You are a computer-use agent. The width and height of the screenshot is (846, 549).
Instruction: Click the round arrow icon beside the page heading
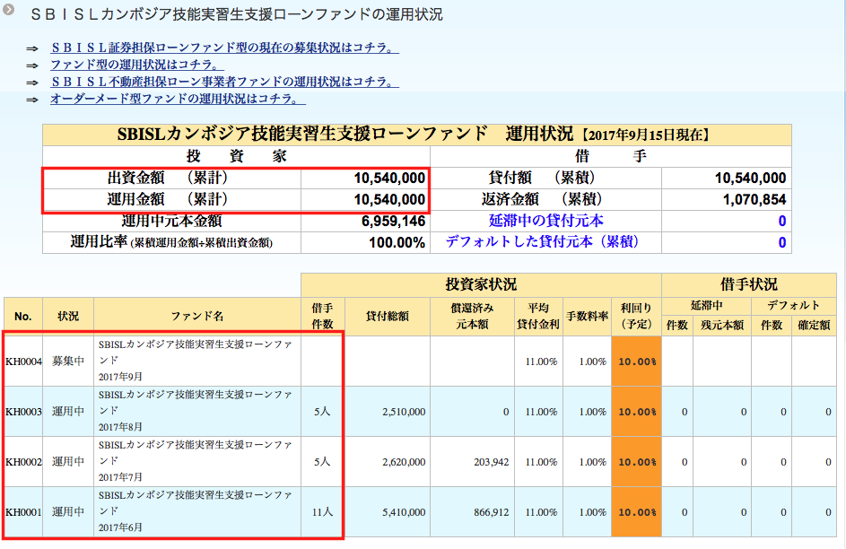pyautogui.click(x=8, y=9)
